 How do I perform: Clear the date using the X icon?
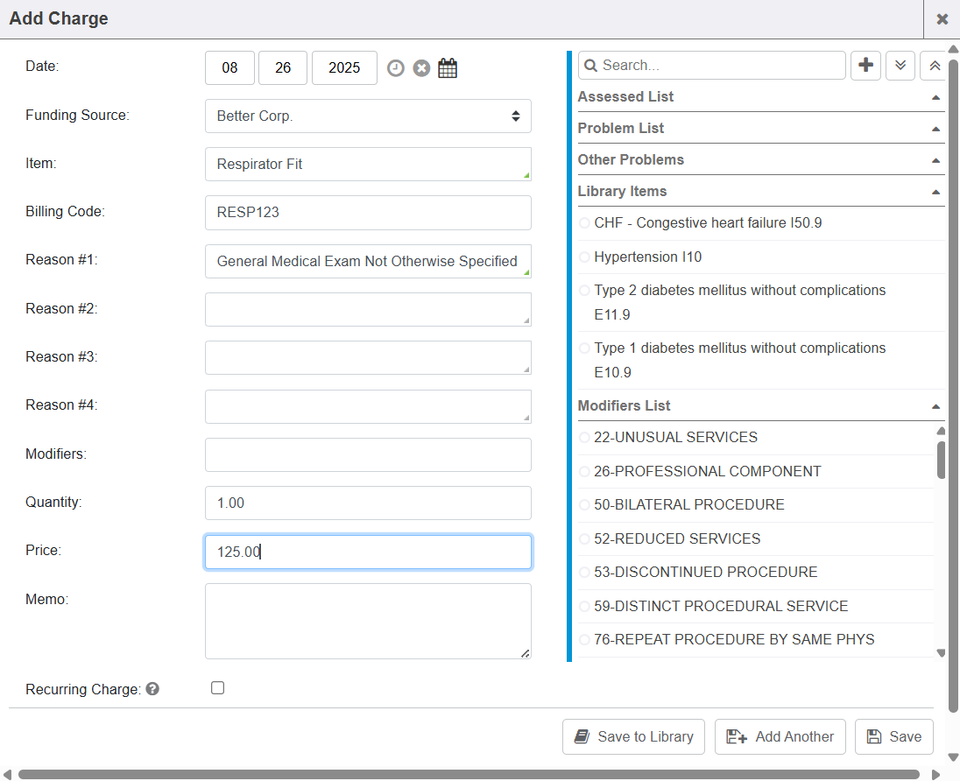[x=421, y=68]
